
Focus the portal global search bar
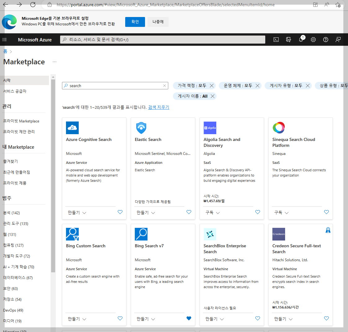click(x=163, y=40)
